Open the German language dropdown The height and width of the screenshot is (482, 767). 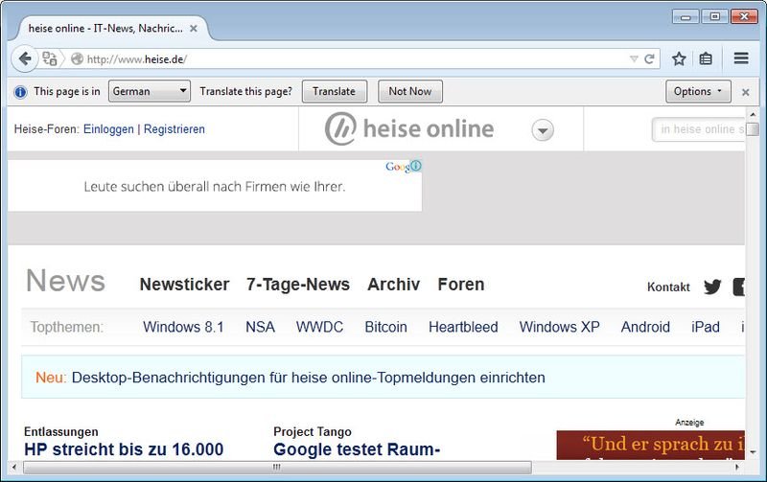[x=150, y=91]
